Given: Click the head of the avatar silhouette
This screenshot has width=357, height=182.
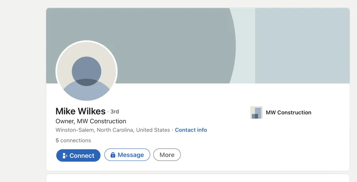Looking at the screenshot, I should (86, 71).
